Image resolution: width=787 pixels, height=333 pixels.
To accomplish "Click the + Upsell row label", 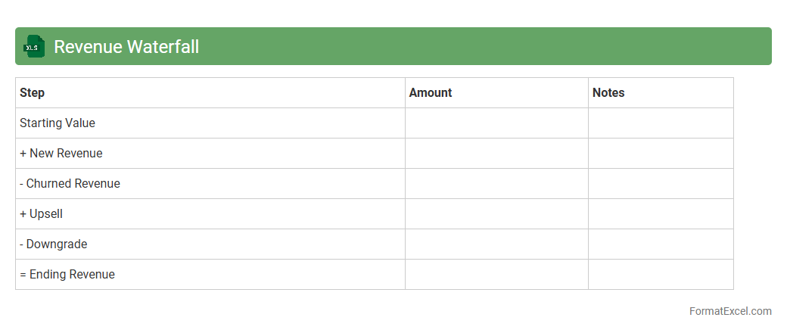I will [x=42, y=213].
